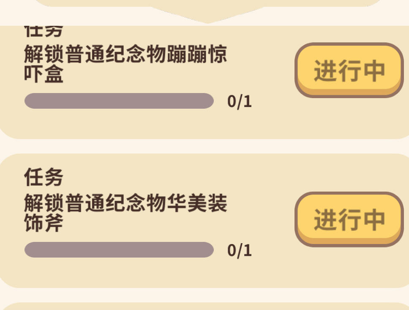
Task: Open the 解锁普通纪念物华美装 description line
Action: click(125, 203)
